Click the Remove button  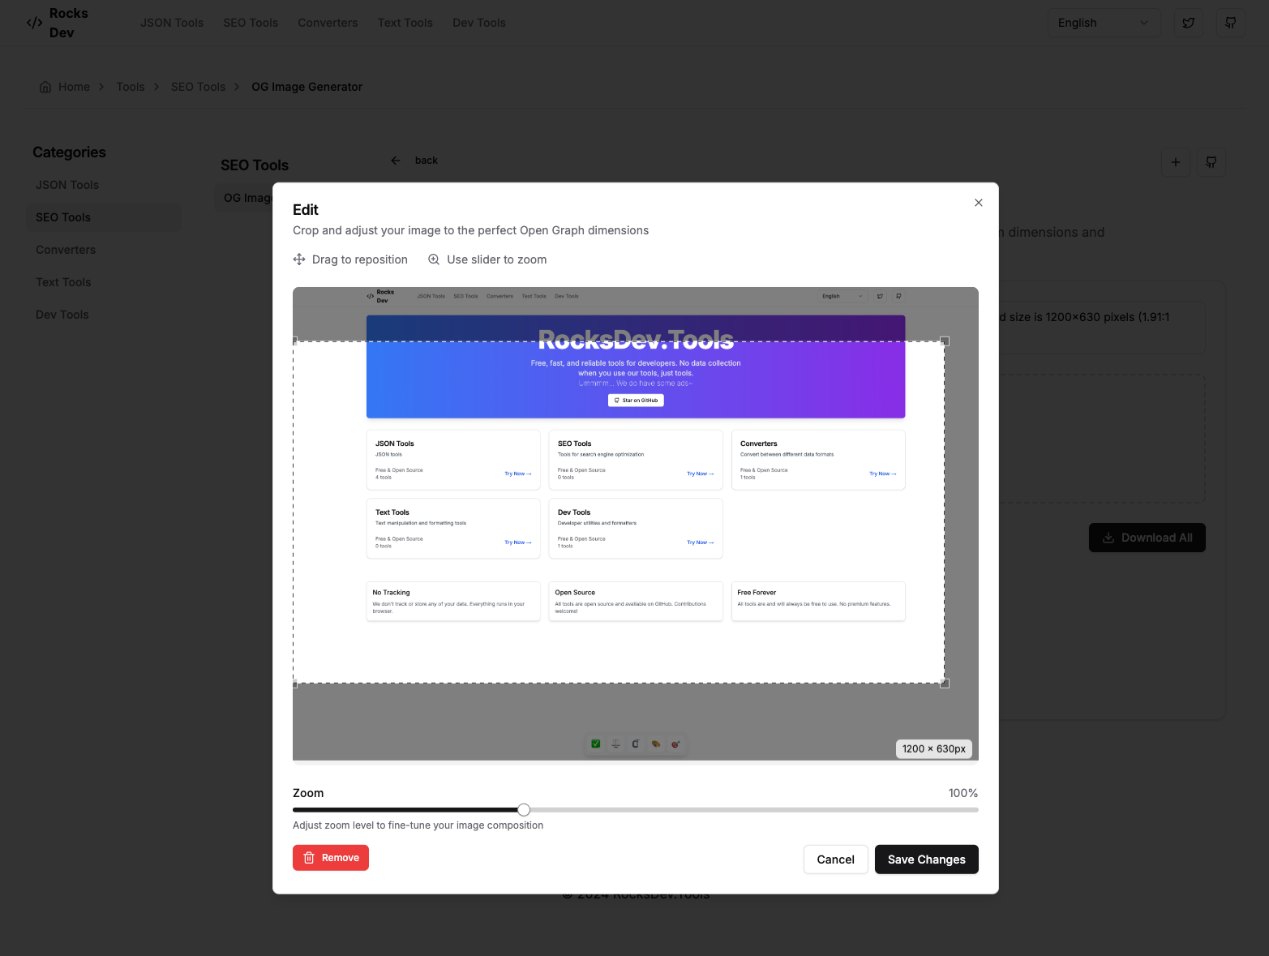[331, 858]
